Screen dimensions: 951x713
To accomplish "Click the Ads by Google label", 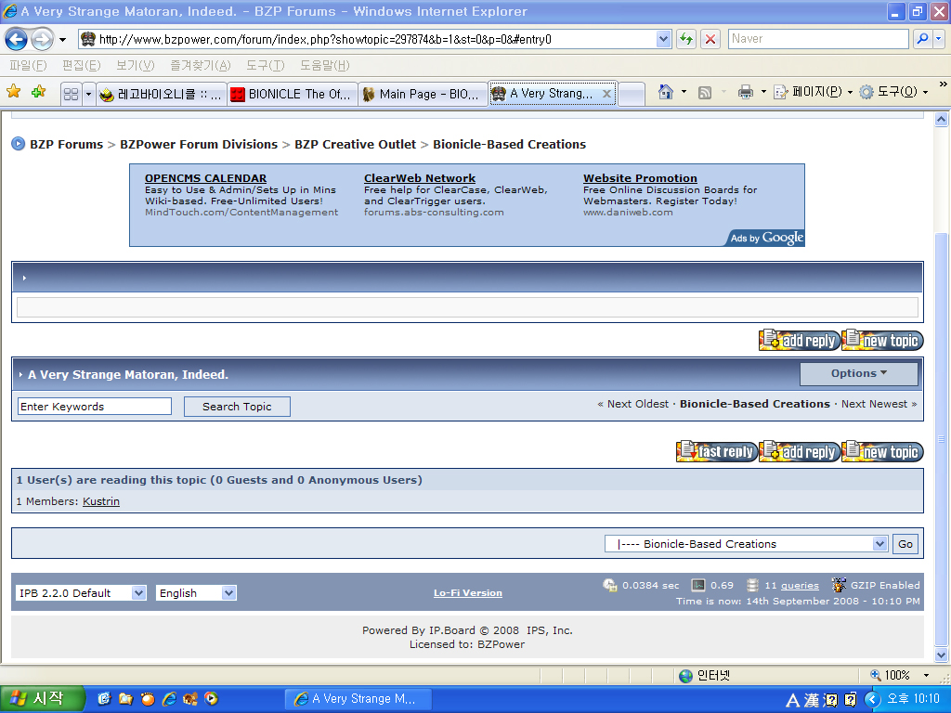I will click(x=766, y=238).
